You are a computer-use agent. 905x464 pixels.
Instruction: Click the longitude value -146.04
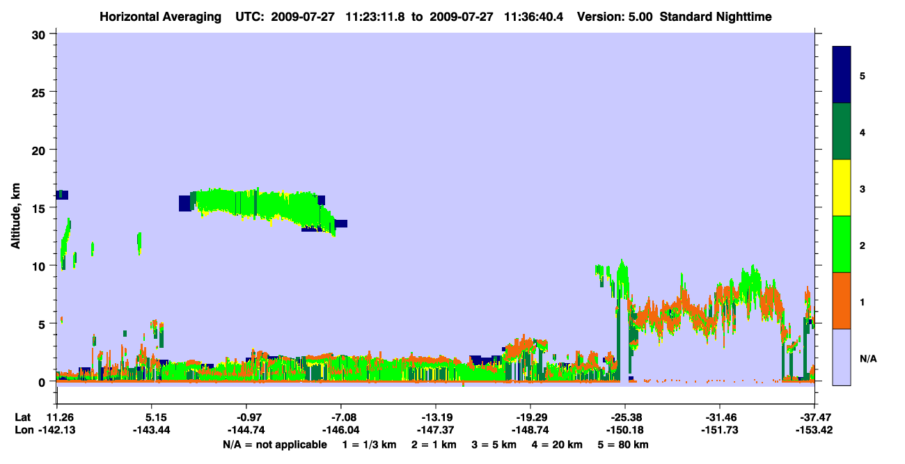click(x=341, y=431)
